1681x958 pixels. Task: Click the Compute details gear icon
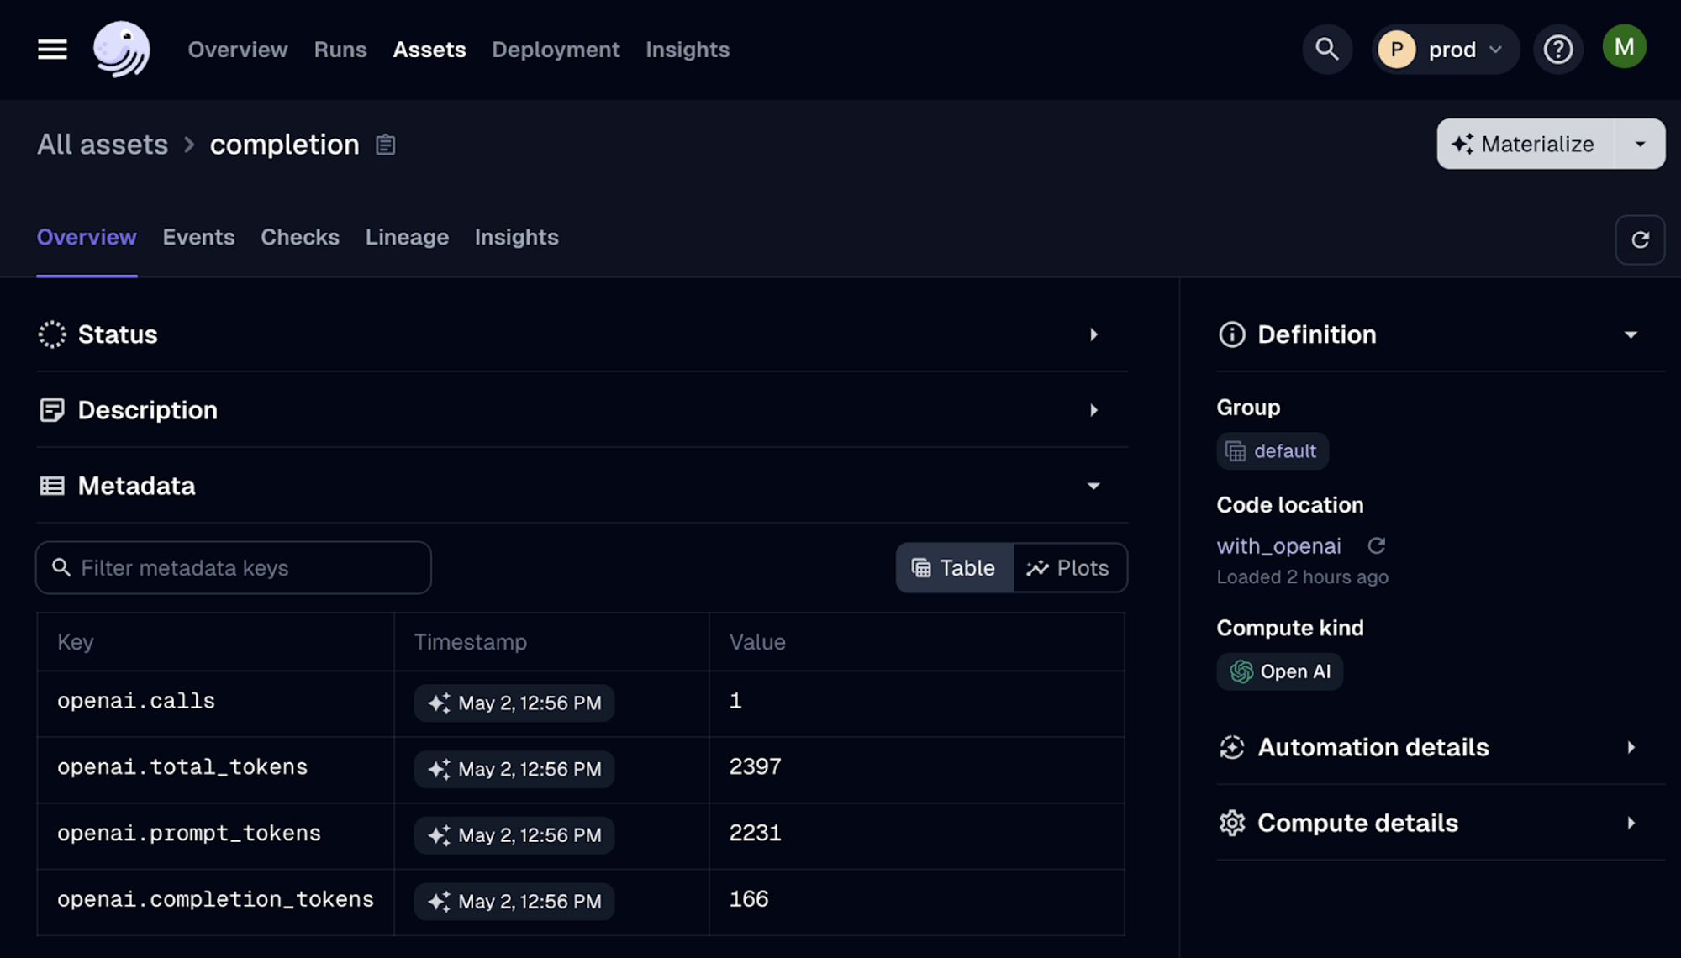(x=1232, y=823)
